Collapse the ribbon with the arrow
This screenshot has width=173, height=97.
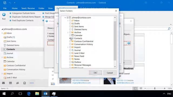point(171,25)
